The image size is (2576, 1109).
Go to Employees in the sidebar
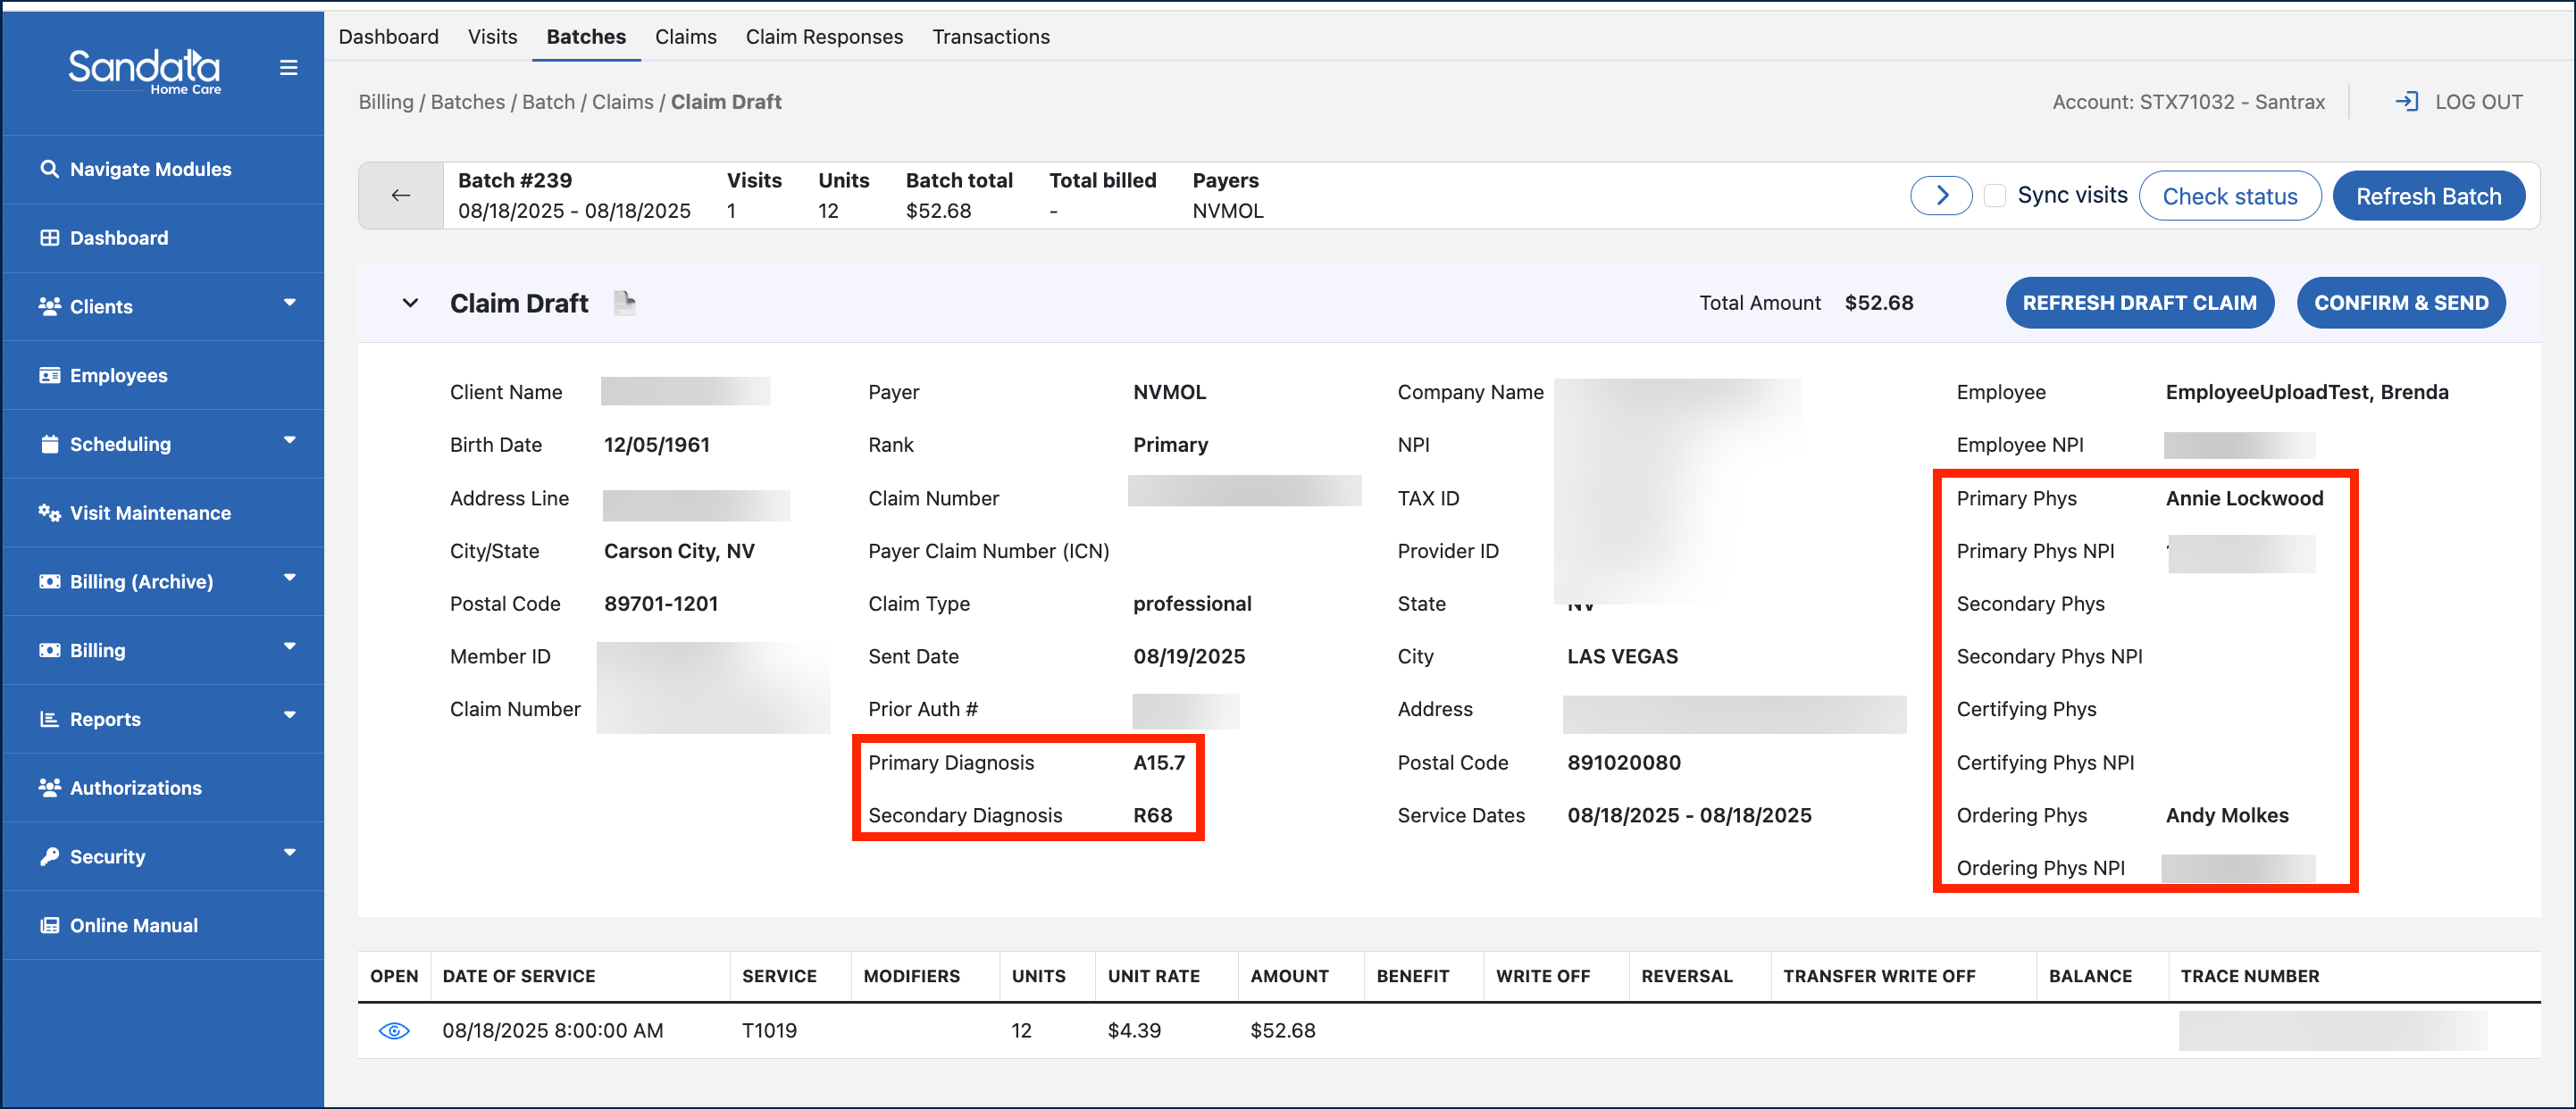pyautogui.click(x=118, y=375)
